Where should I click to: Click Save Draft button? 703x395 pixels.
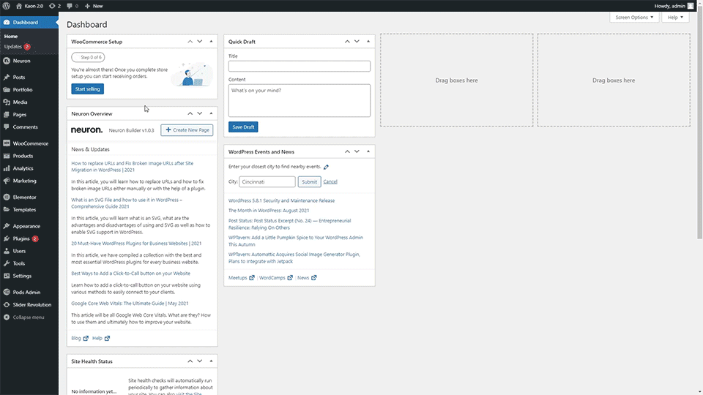pyautogui.click(x=243, y=127)
